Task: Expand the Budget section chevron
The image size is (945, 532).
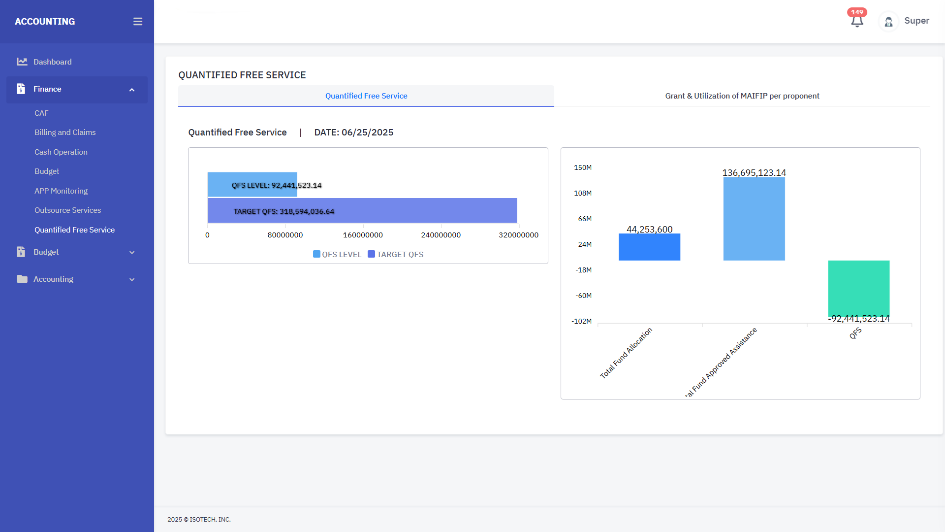Action: tap(132, 252)
